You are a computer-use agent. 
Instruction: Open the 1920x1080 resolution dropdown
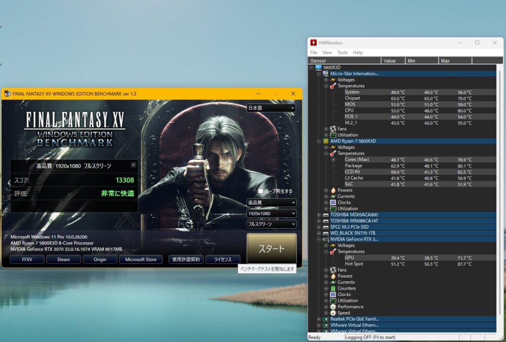271,214
